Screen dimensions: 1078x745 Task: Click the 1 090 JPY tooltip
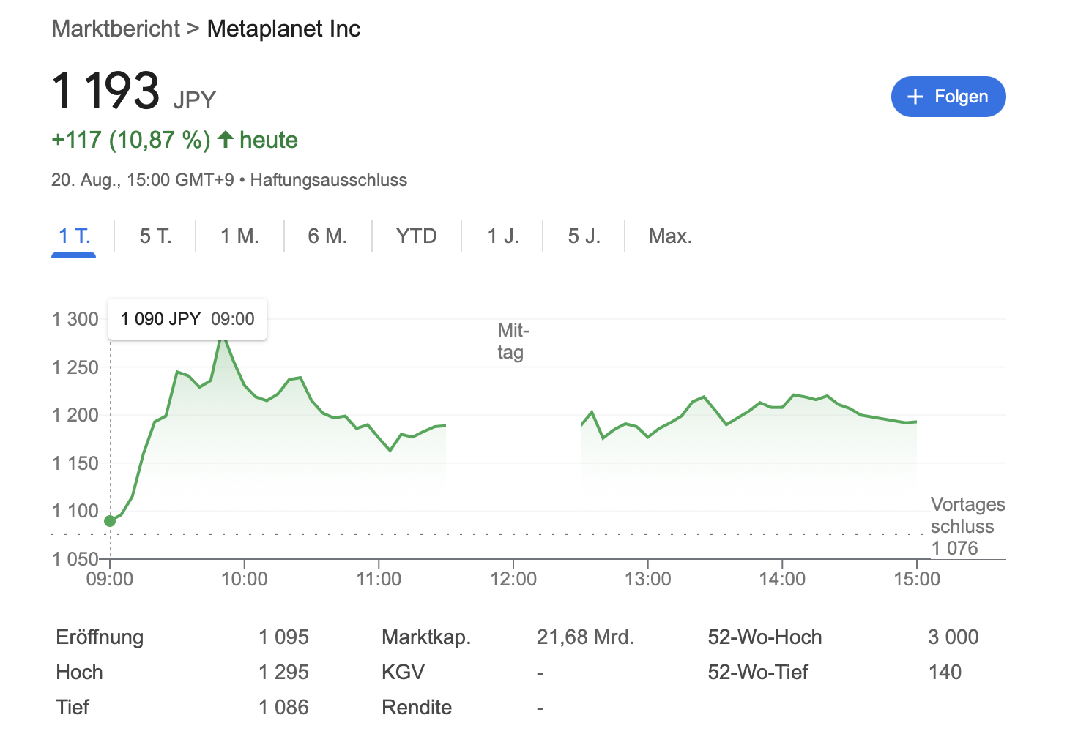(x=187, y=319)
